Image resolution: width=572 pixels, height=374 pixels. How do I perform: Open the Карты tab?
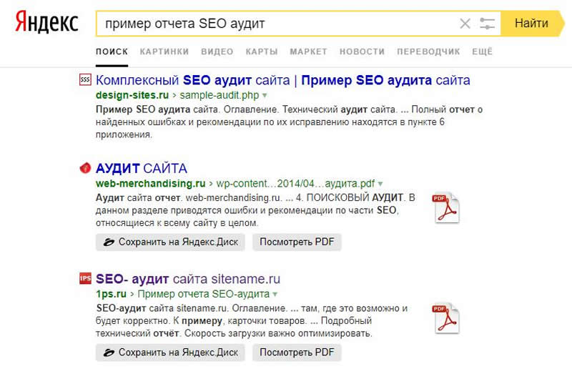click(262, 51)
